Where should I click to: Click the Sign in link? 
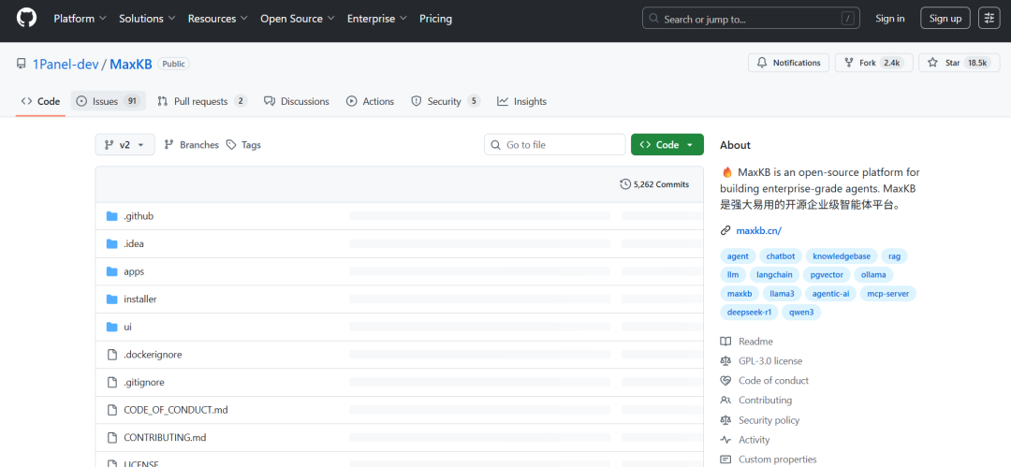pos(890,19)
